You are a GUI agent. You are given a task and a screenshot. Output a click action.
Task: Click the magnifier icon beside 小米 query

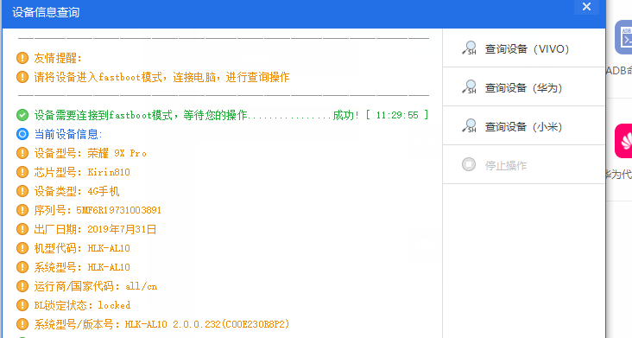click(x=469, y=126)
